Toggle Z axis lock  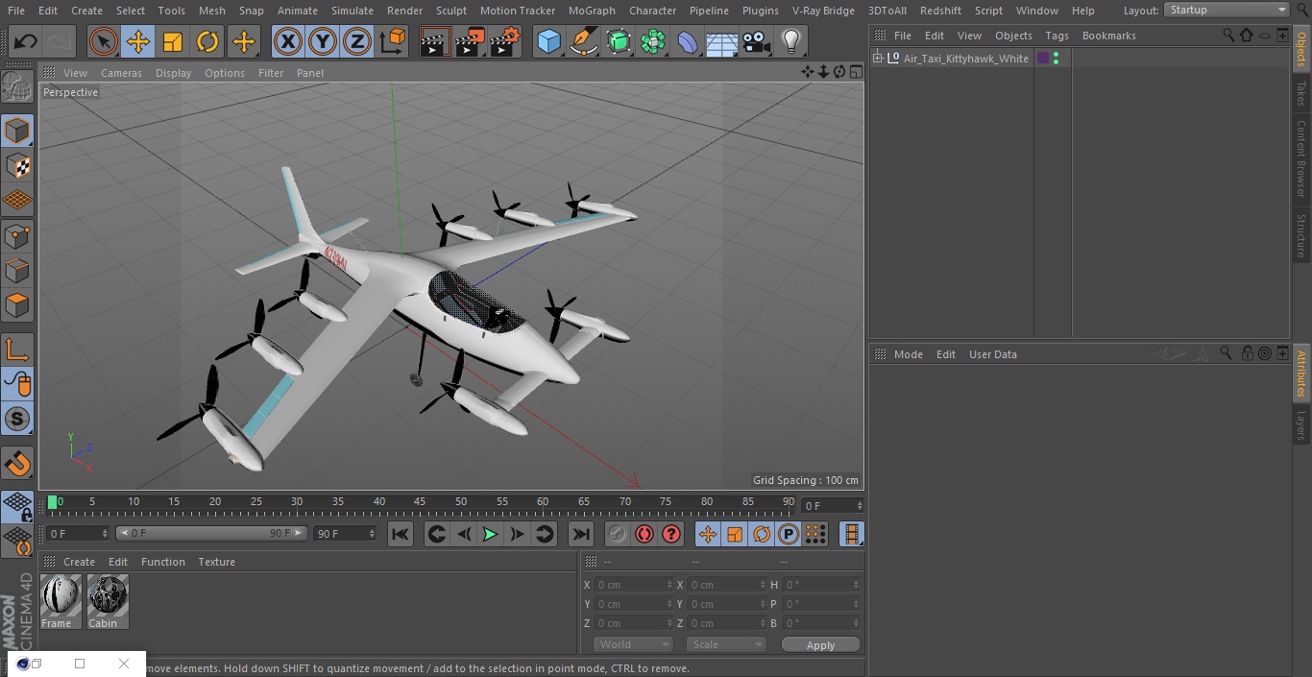tap(357, 41)
